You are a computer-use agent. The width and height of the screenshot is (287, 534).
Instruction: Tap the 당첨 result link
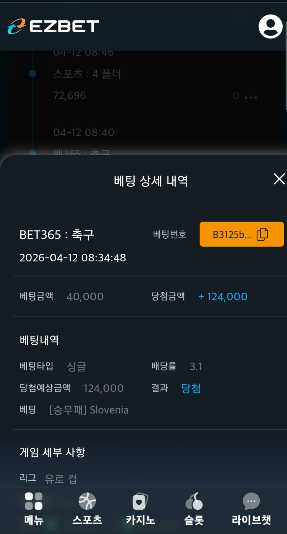pyautogui.click(x=191, y=388)
